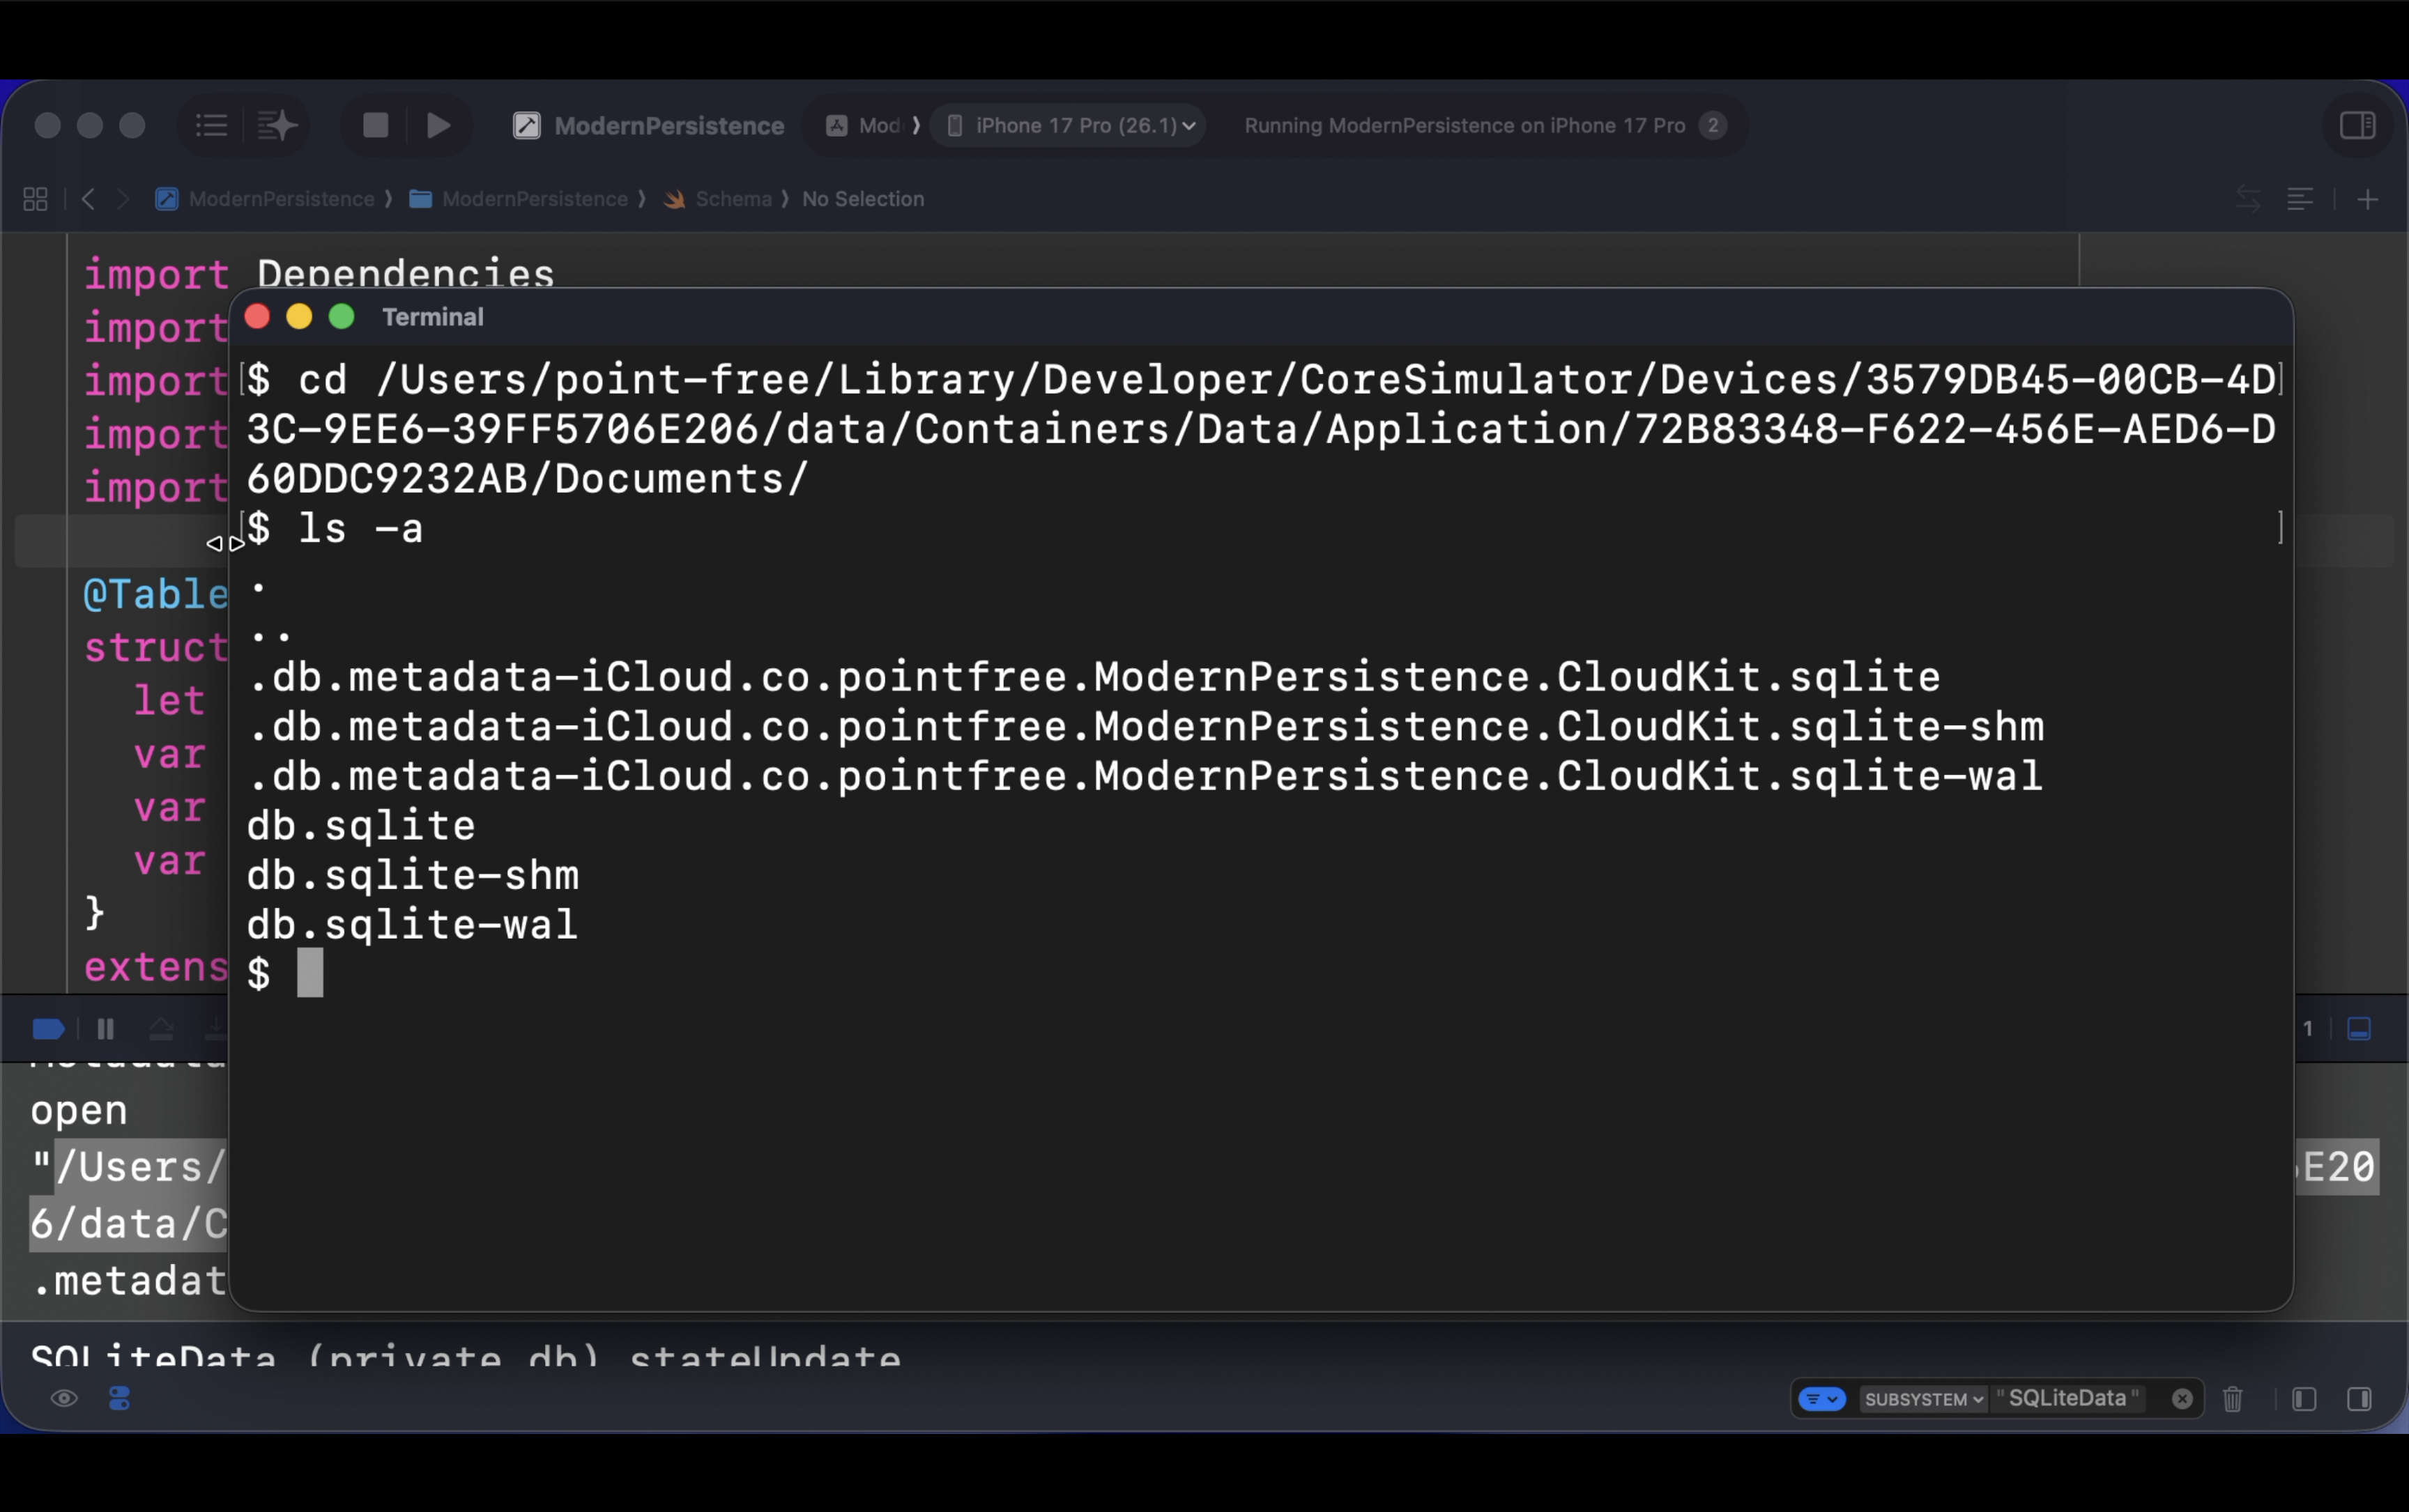Stop the running ModernPersistence app

[x=375, y=126]
